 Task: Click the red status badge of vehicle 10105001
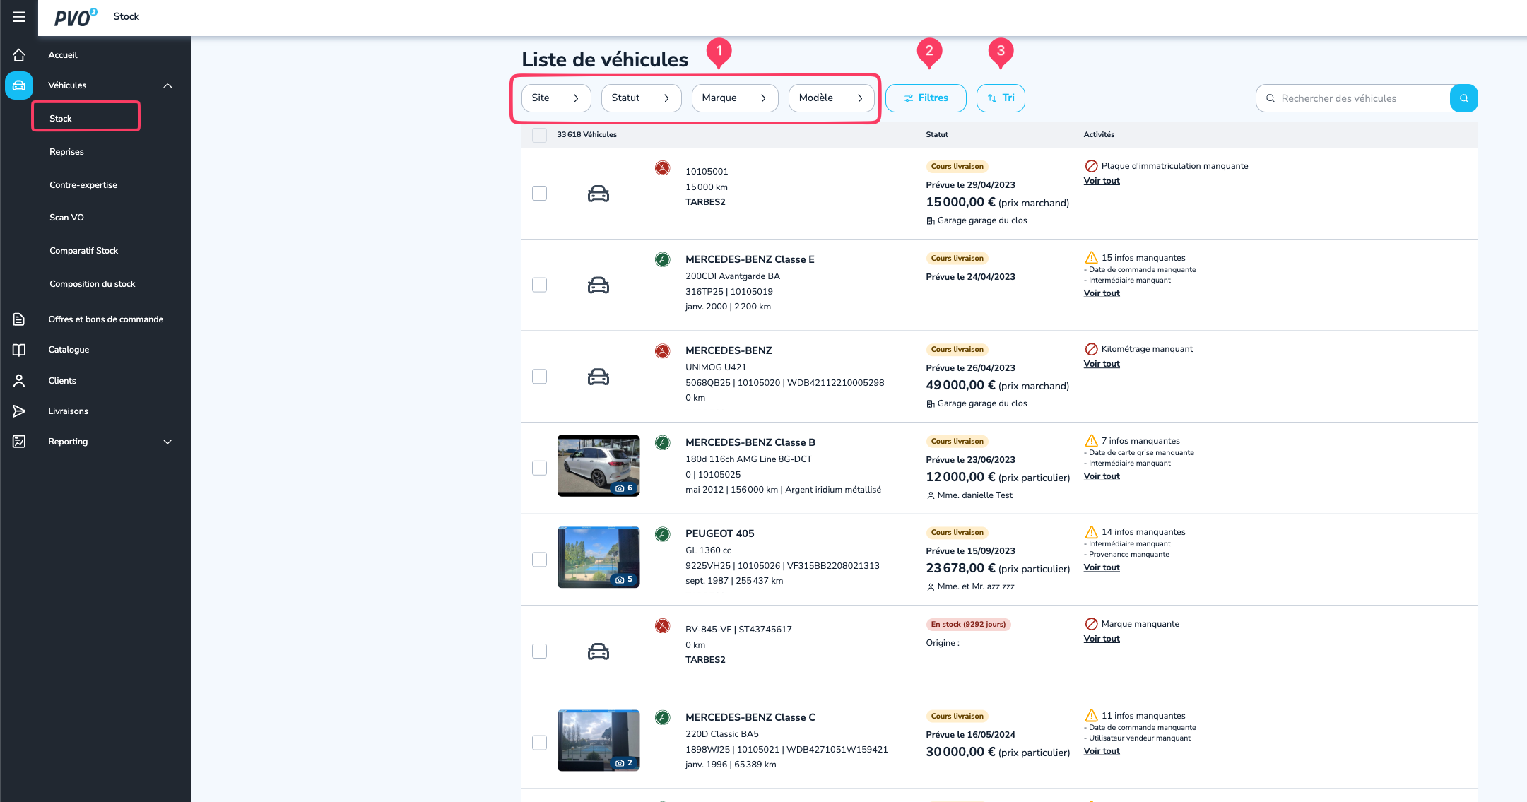662,168
